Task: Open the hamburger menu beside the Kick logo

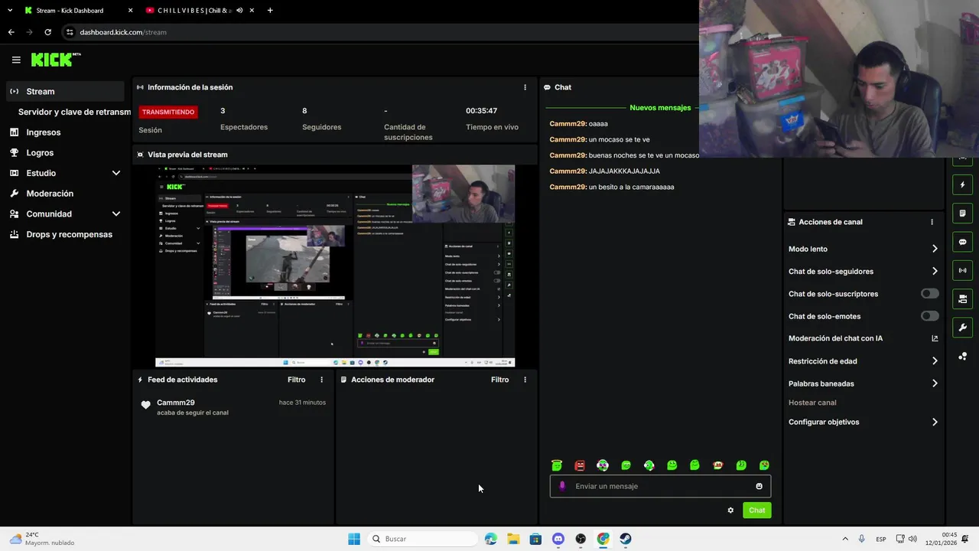Action: click(16, 60)
